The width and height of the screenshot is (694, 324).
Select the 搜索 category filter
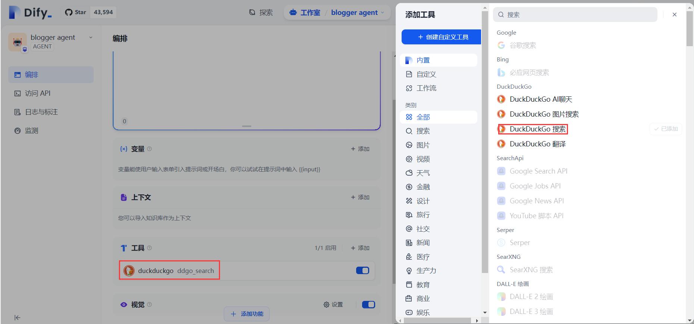(423, 131)
